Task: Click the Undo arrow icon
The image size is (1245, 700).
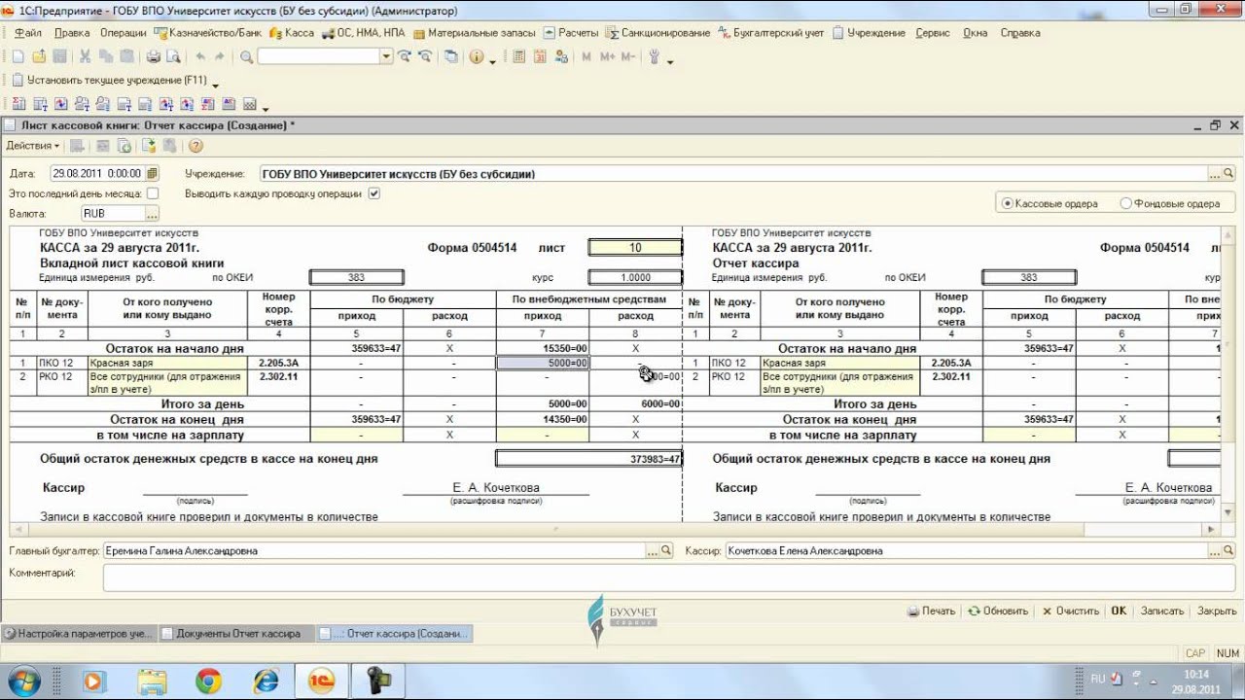Action: point(200,57)
